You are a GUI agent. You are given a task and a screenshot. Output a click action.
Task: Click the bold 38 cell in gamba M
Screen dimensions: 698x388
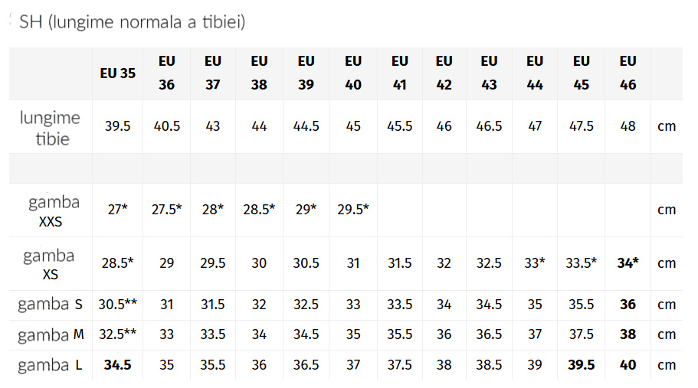point(628,334)
